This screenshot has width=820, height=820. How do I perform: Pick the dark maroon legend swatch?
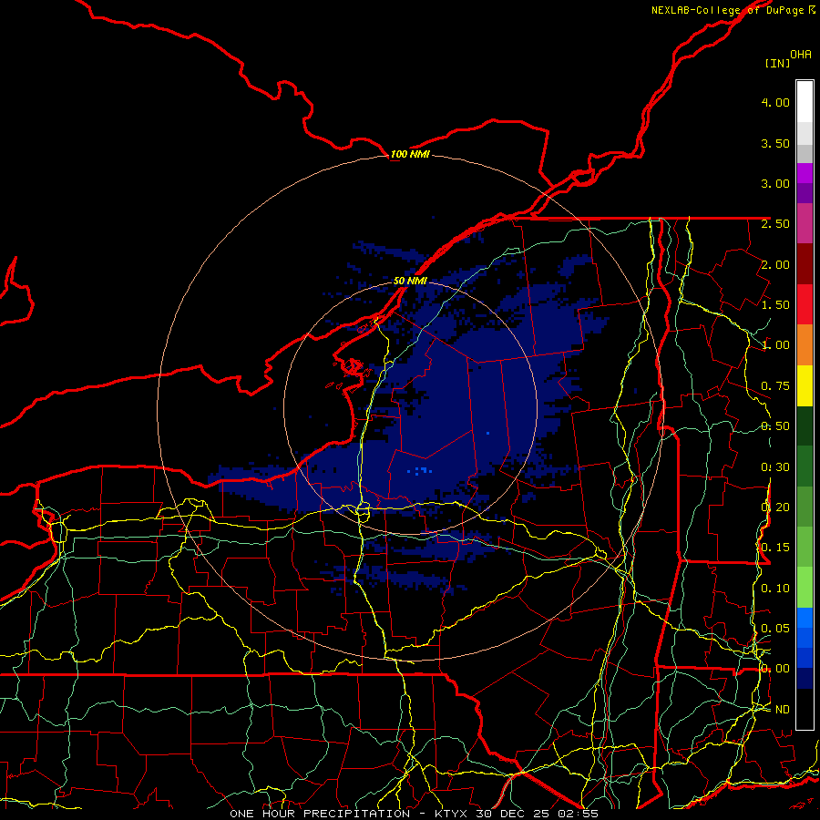click(805, 264)
